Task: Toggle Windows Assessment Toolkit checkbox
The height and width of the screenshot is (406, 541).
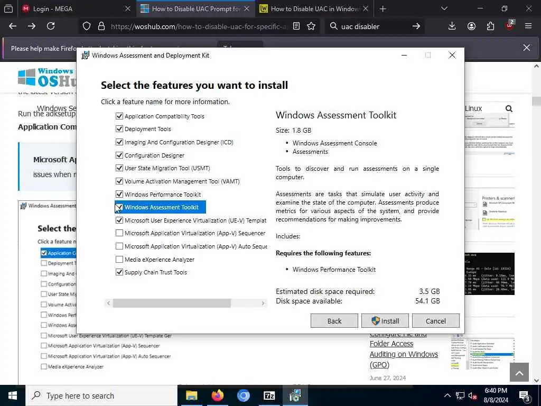Action: click(119, 207)
